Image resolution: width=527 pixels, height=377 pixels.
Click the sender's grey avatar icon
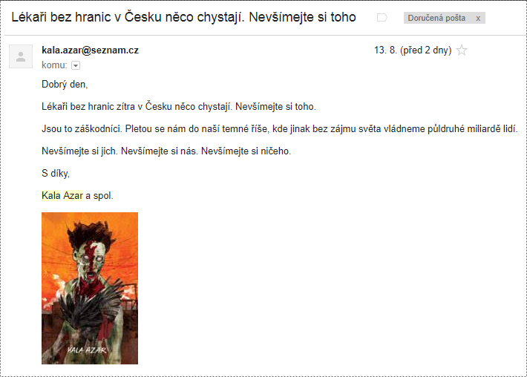coord(21,56)
